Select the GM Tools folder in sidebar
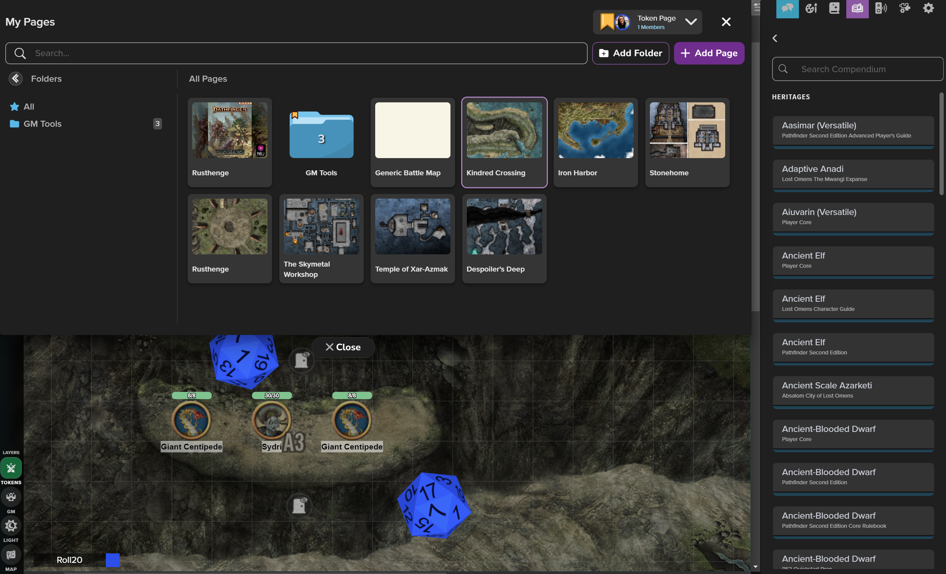Image resolution: width=946 pixels, height=574 pixels. click(x=42, y=124)
